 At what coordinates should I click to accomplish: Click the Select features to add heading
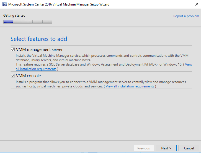[x=39, y=39]
